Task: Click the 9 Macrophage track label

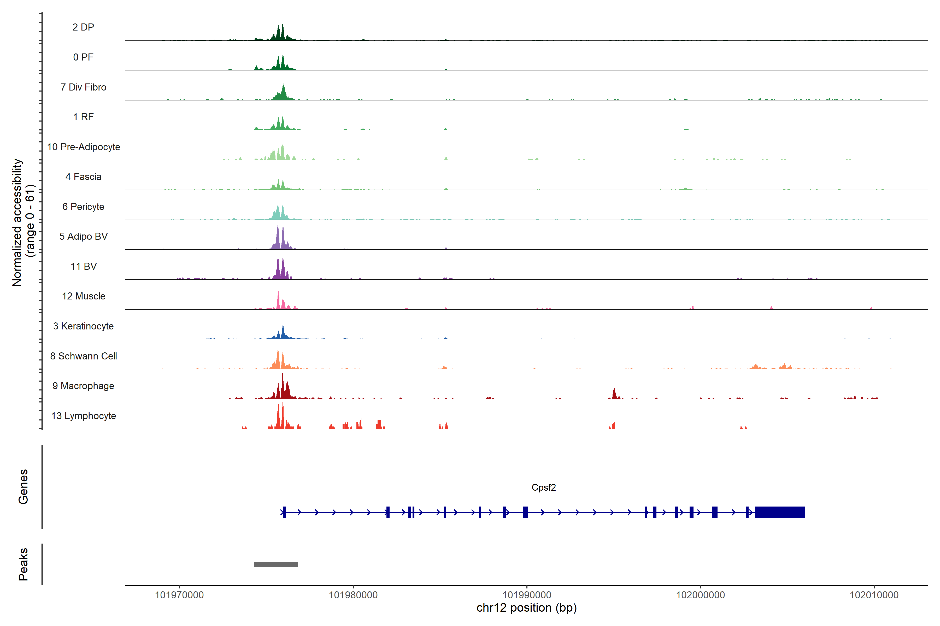Action: point(83,386)
